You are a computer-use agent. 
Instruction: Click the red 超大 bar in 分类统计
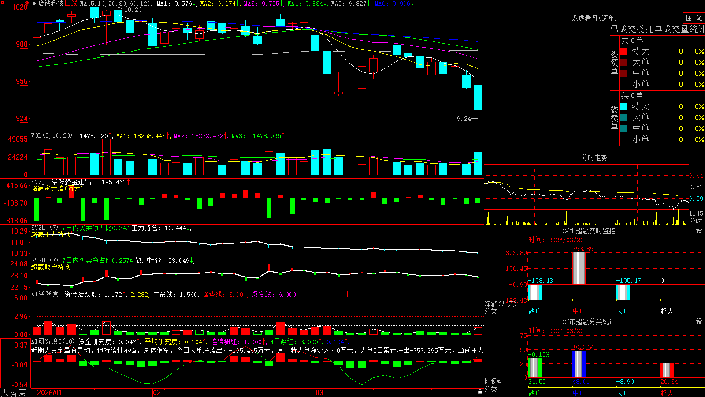[x=667, y=370]
